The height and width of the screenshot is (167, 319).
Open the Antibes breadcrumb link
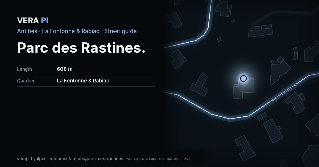[x=27, y=31]
